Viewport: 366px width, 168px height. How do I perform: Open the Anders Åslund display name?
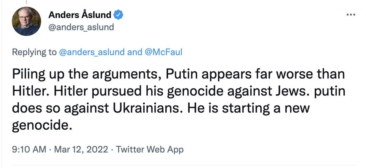(x=80, y=15)
